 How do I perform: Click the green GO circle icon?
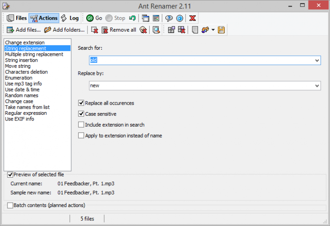[x=90, y=18]
